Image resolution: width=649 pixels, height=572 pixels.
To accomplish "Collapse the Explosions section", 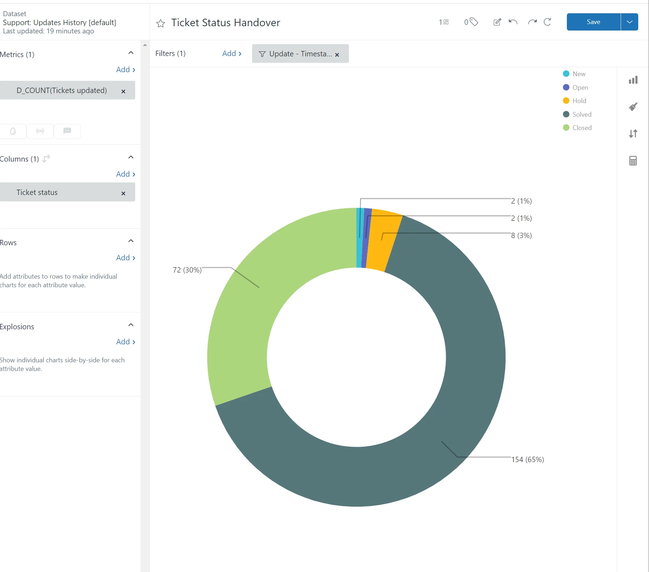I will (131, 325).
